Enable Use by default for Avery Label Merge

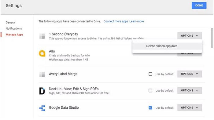point(150,74)
